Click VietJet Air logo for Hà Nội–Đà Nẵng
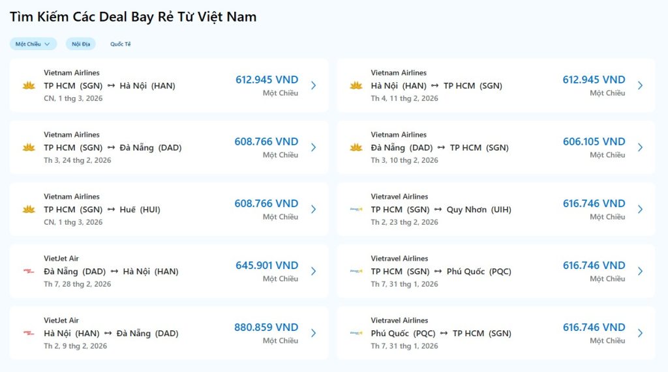This screenshot has width=668, height=372. (29, 333)
